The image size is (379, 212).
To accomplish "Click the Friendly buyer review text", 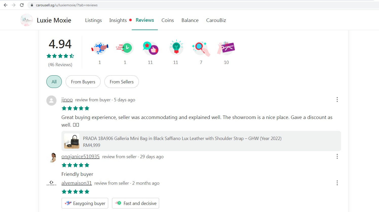I will point(77,174).
